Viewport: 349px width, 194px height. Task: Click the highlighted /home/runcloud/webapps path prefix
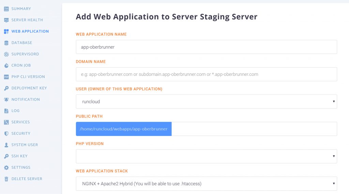click(x=124, y=129)
